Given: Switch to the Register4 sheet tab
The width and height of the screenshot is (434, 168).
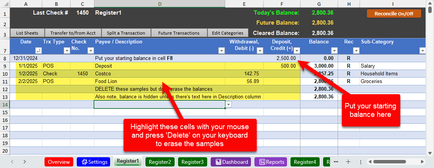Looking at the screenshot, I should pyautogui.click(x=305, y=162).
